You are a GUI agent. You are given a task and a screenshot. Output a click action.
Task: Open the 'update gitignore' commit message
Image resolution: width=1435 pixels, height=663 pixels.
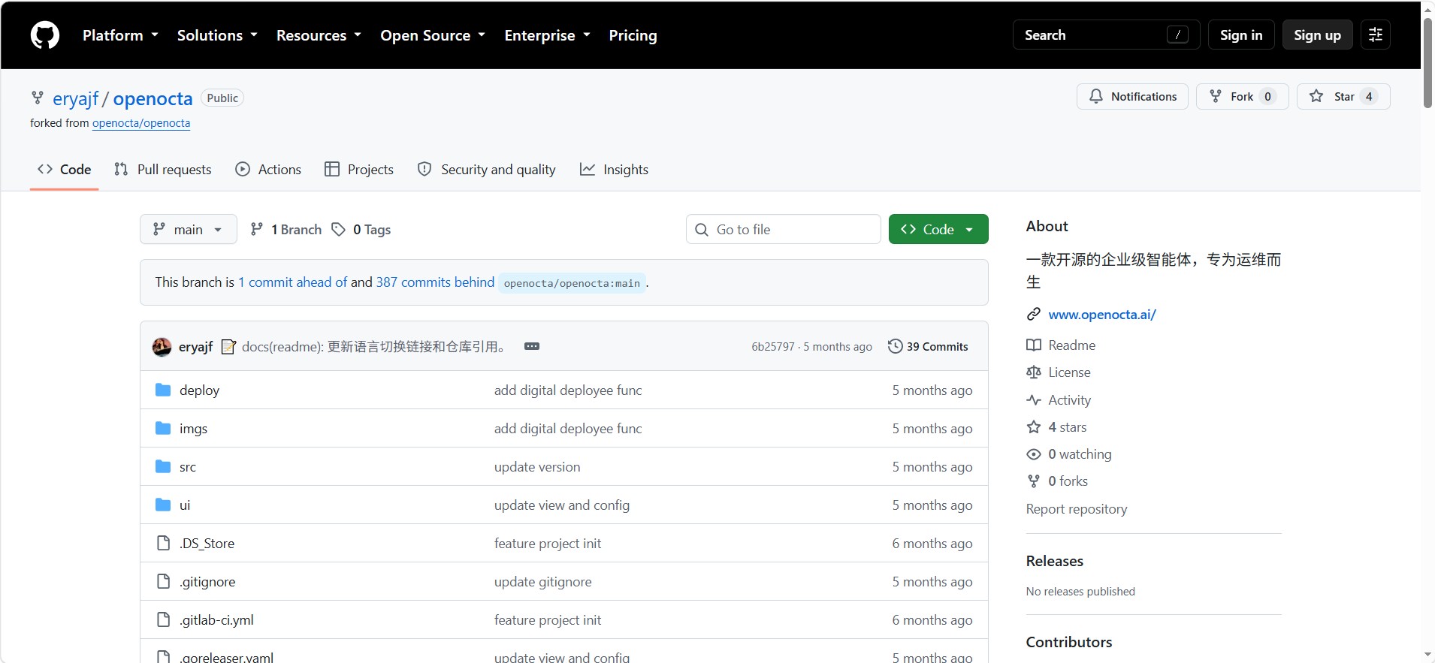543,581
